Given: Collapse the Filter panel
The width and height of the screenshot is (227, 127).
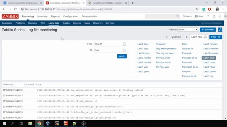Looking at the screenshot, I should (x=216, y=37).
